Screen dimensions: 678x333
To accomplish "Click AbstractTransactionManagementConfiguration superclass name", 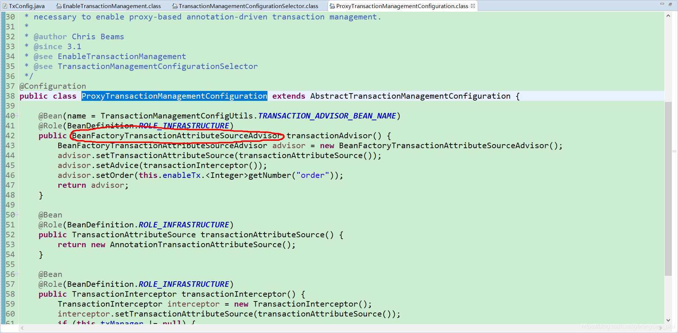I will pos(410,96).
